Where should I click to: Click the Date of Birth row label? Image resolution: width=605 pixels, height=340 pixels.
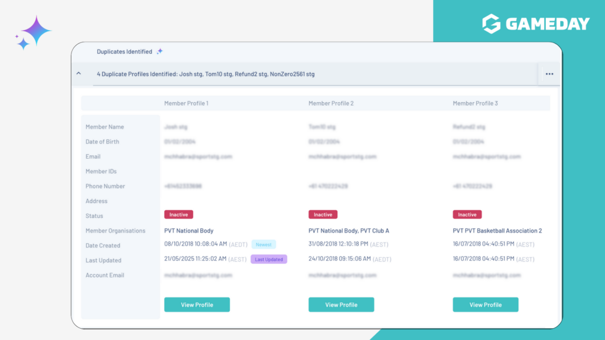102,142
